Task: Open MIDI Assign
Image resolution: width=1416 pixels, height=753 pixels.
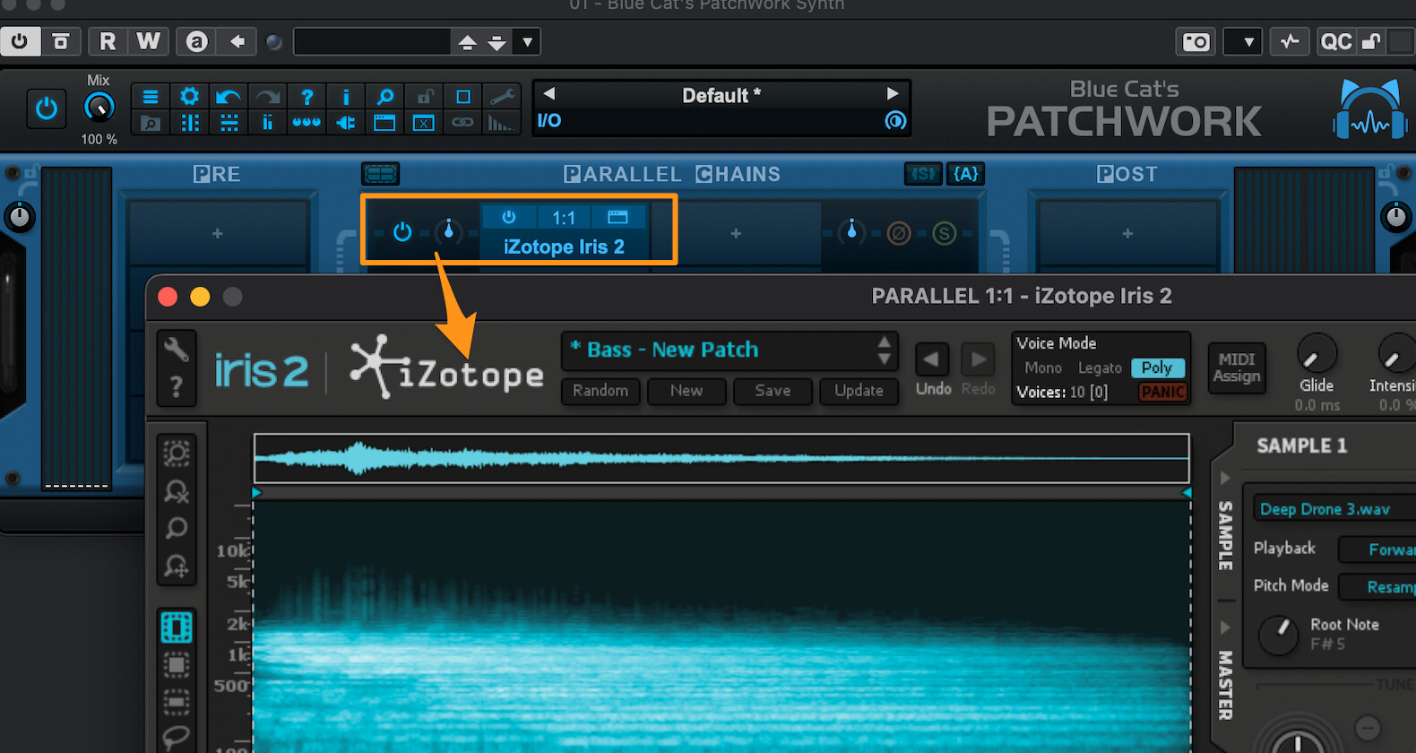Action: click(x=1237, y=368)
